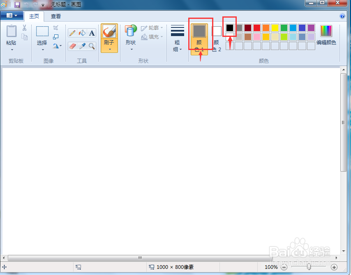Pick the lime green color swatch
351x275 pixels.
[x=284, y=37]
